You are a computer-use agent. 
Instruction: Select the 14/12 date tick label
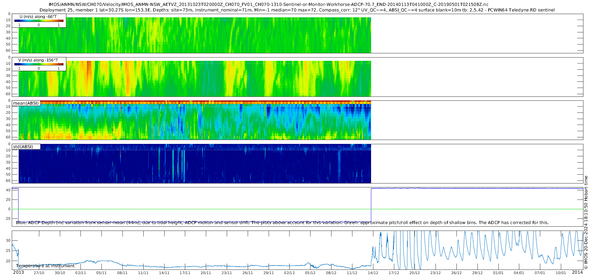point(373,273)
